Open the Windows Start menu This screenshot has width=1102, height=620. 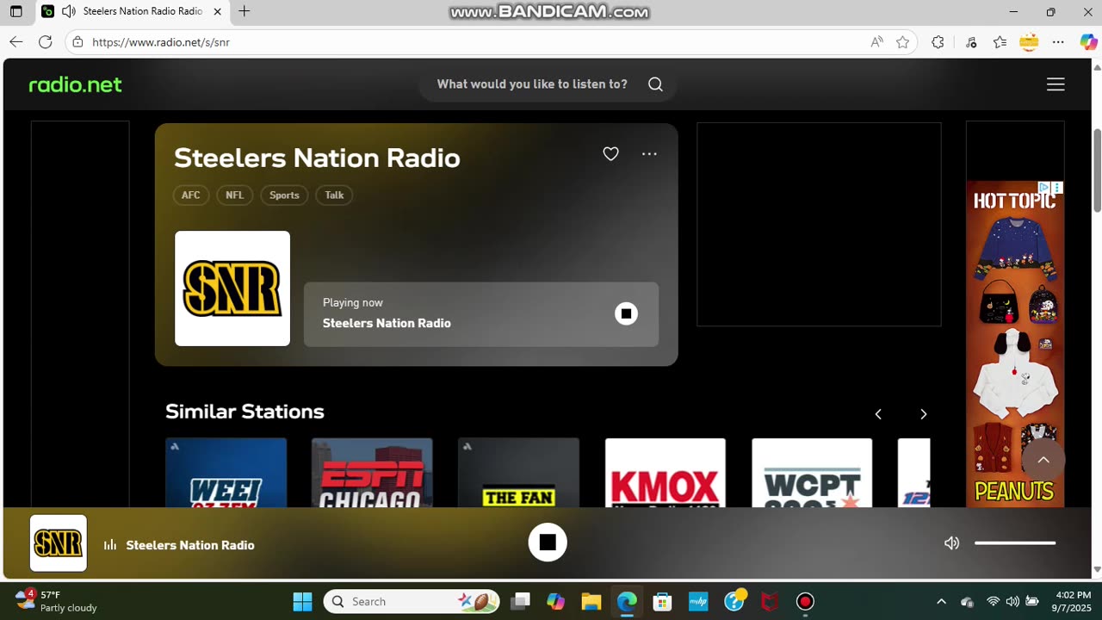(x=302, y=601)
